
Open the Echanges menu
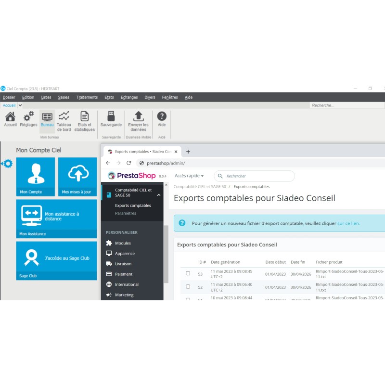(x=129, y=97)
